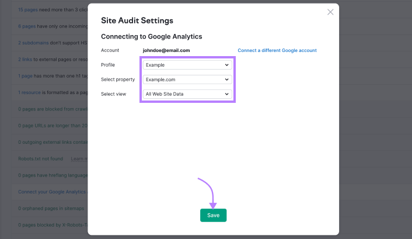Click the 1 resource link
The image size is (412, 239).
point(29,92)
